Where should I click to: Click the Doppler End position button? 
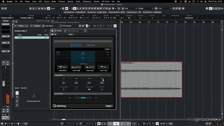[104, 67]
